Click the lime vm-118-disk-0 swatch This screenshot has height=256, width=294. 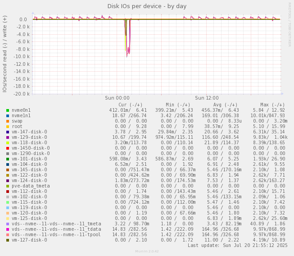pos(8,143)
